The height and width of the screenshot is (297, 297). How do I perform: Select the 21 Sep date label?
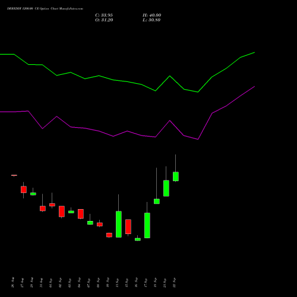(165, 283)
